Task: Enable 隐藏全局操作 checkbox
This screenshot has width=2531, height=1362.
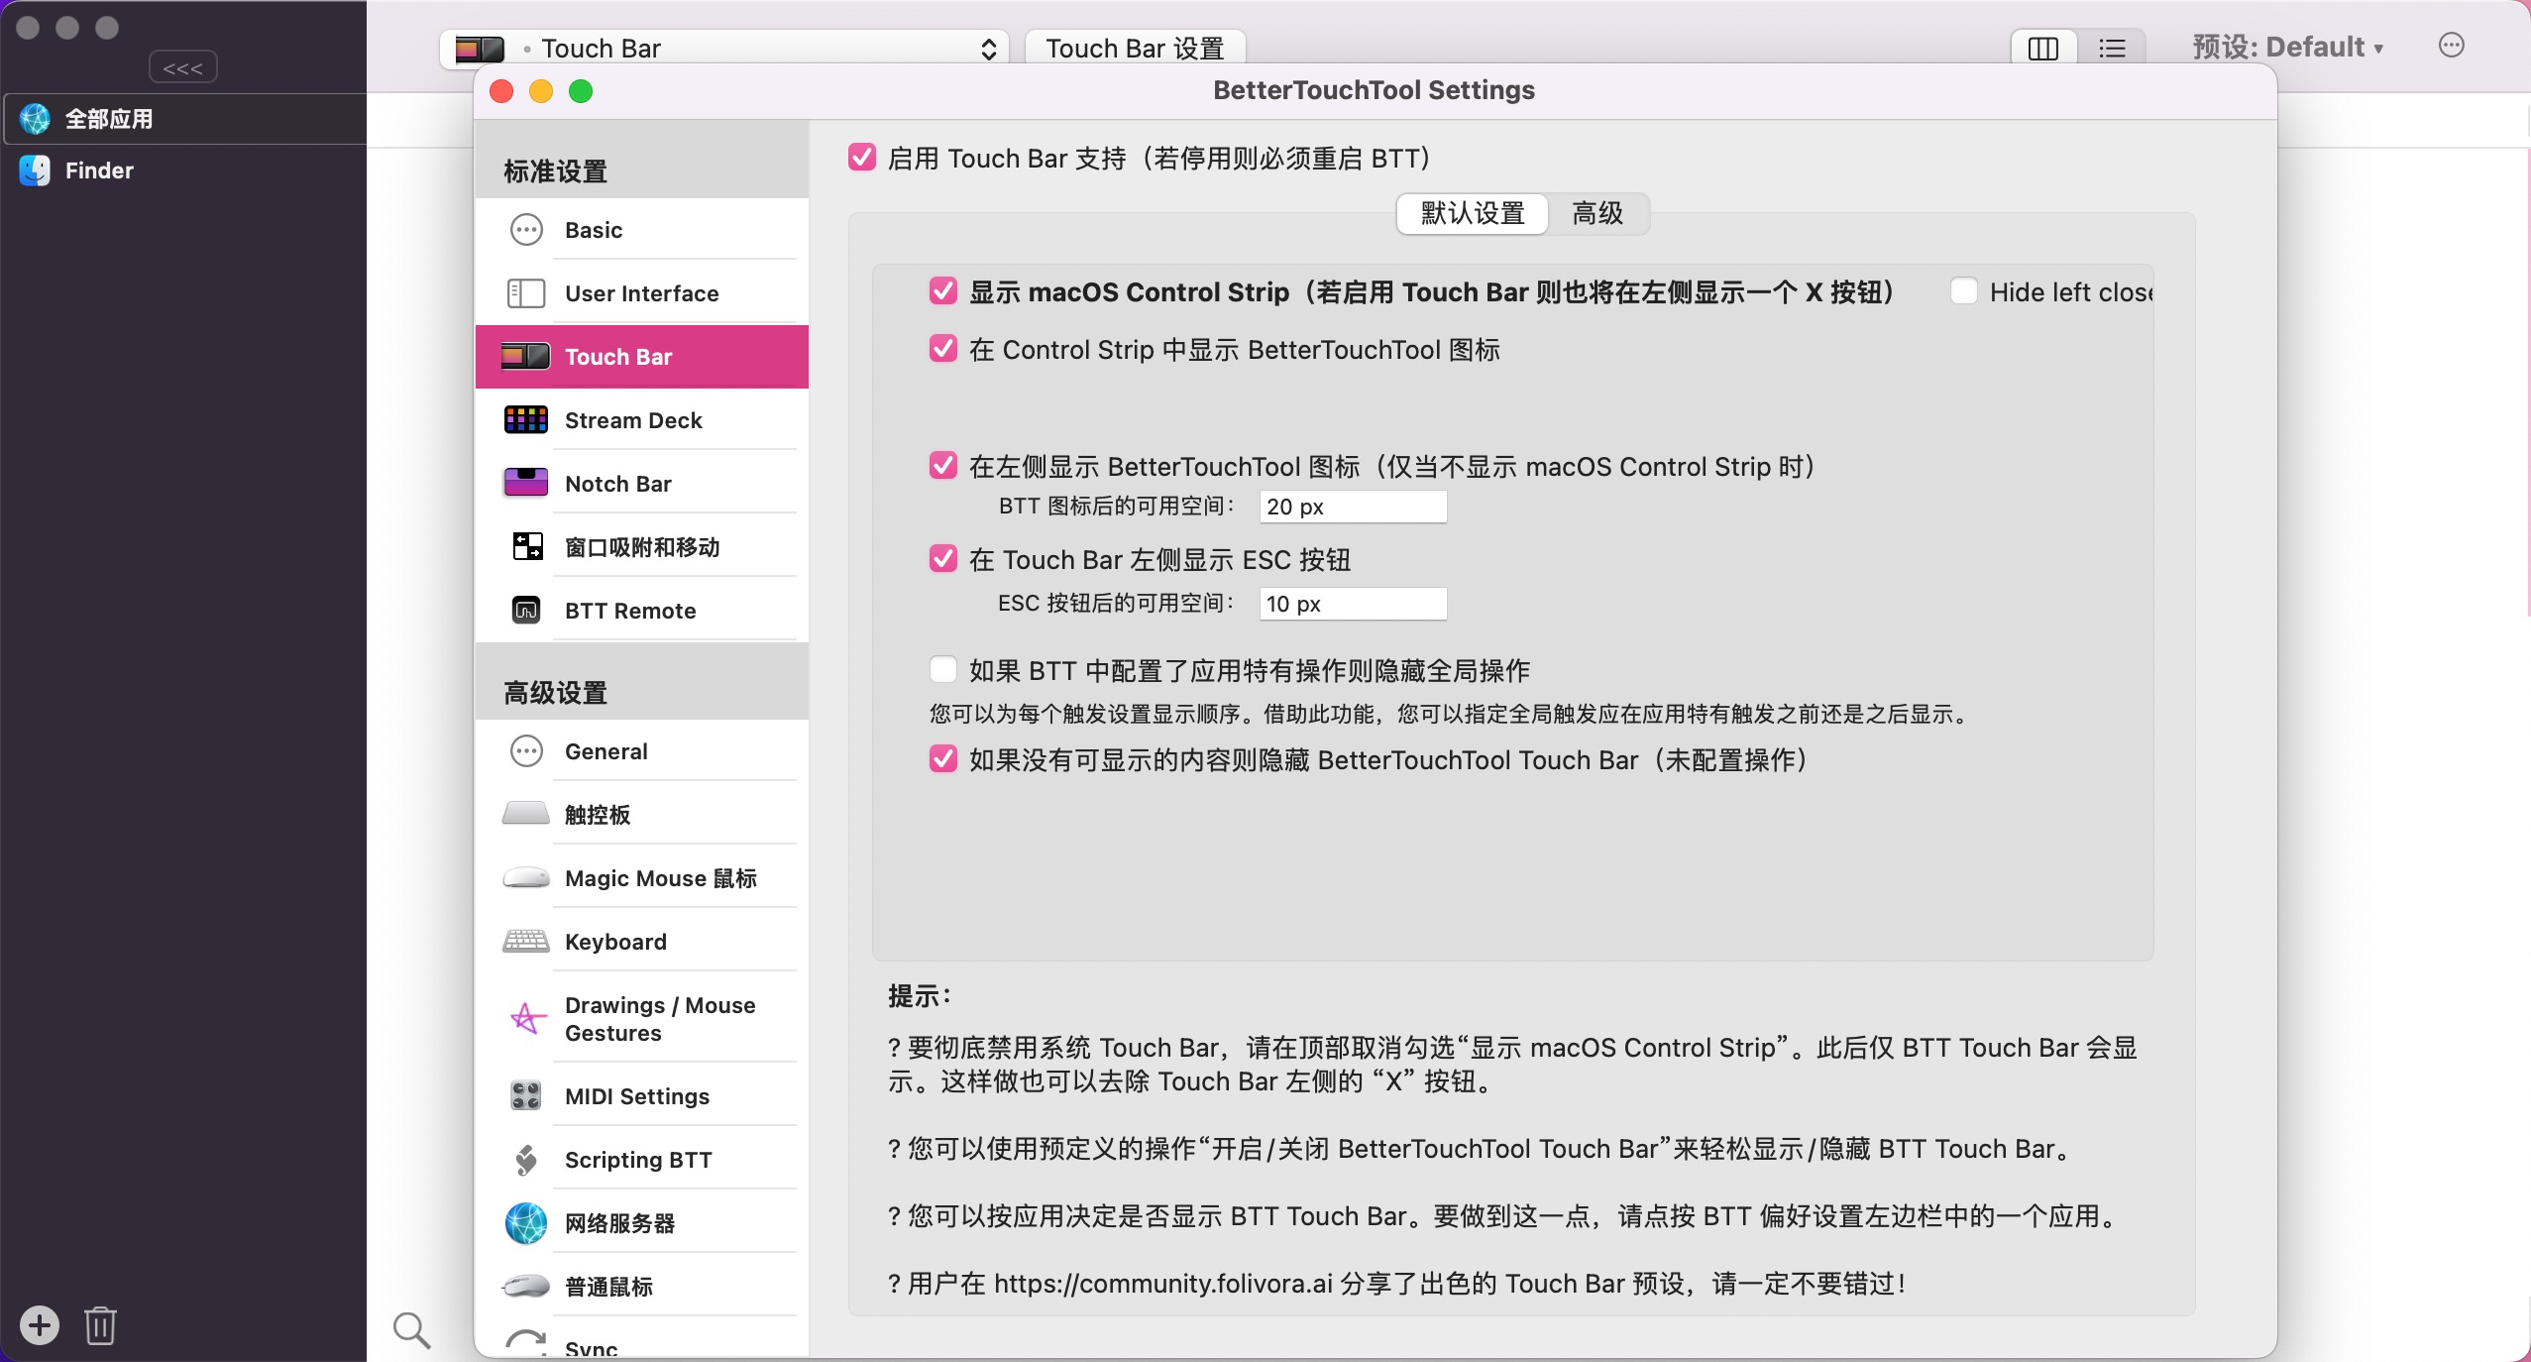Action: coord(943,670)
